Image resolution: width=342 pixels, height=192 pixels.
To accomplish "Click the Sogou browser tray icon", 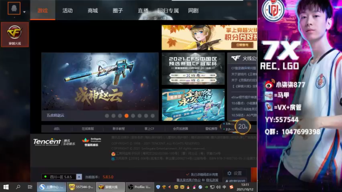I will coord(200,187).
